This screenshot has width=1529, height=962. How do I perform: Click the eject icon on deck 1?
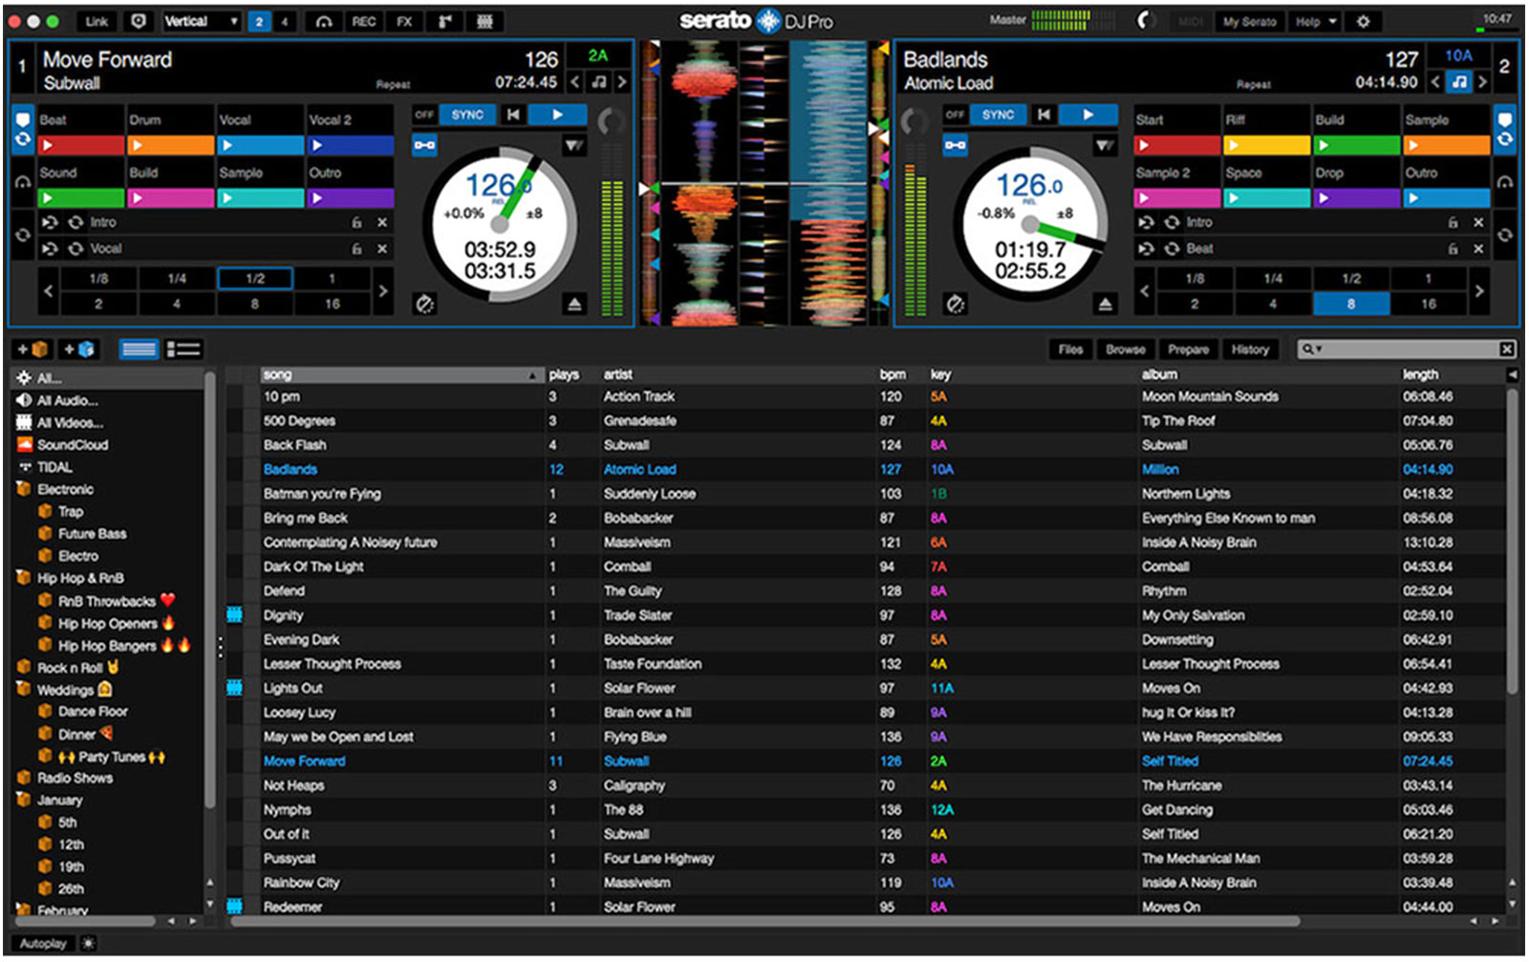click(x=574, y=304)
